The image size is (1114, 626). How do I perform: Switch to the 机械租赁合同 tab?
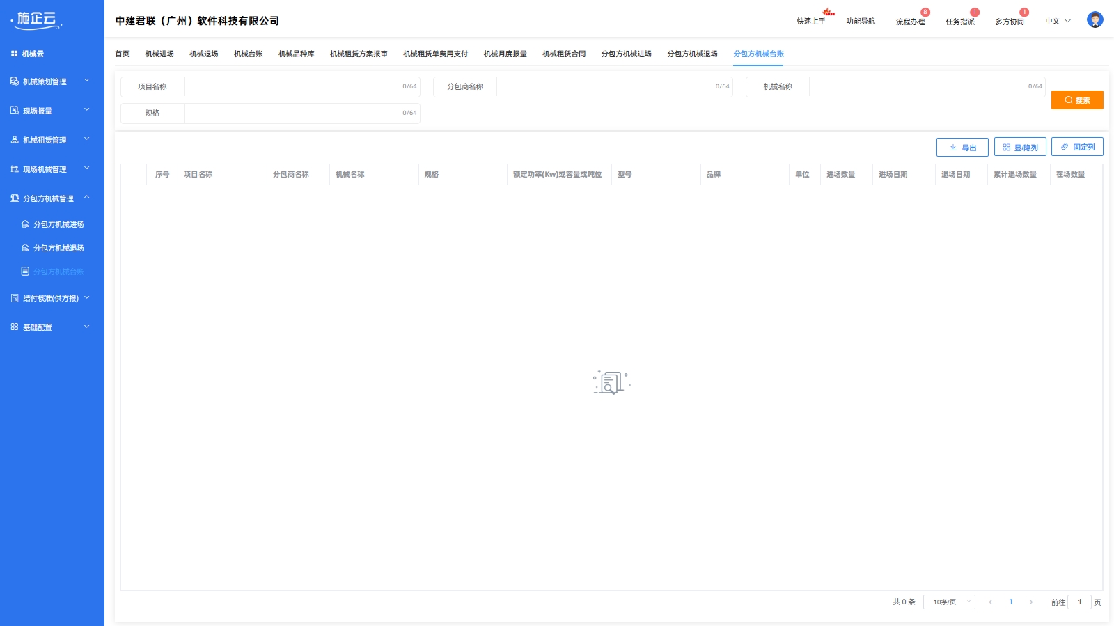click(x=564, y=54)
